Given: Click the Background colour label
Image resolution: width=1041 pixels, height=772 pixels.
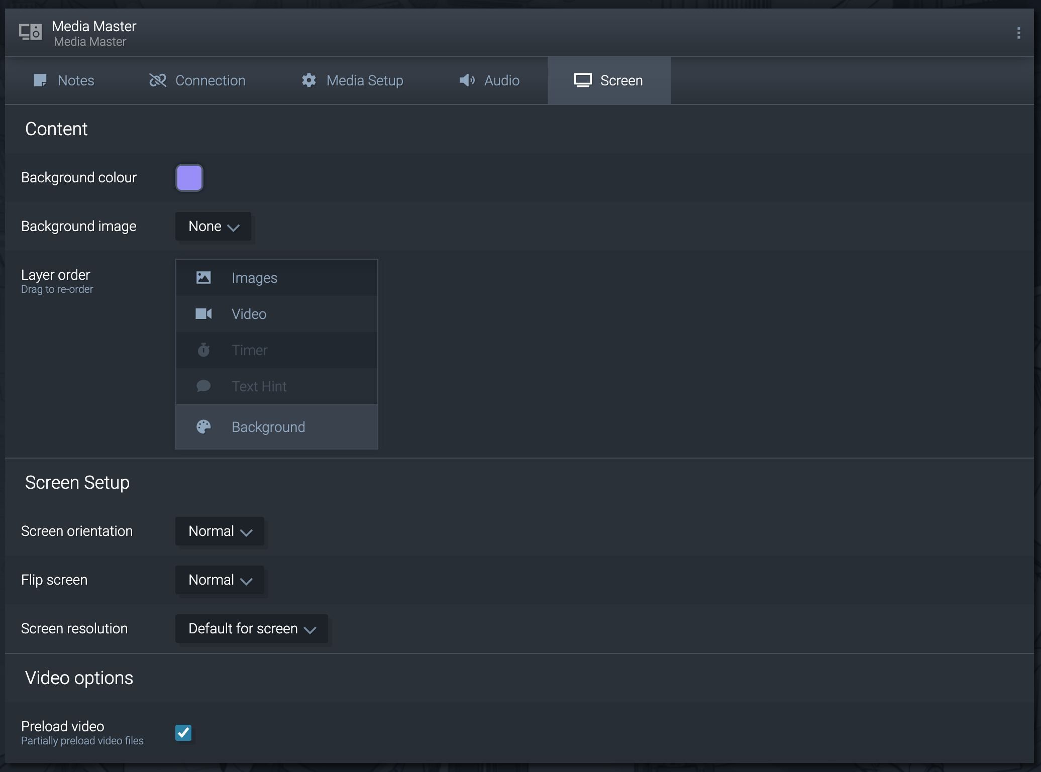Looking at the screenshot, I should point(79,177).
